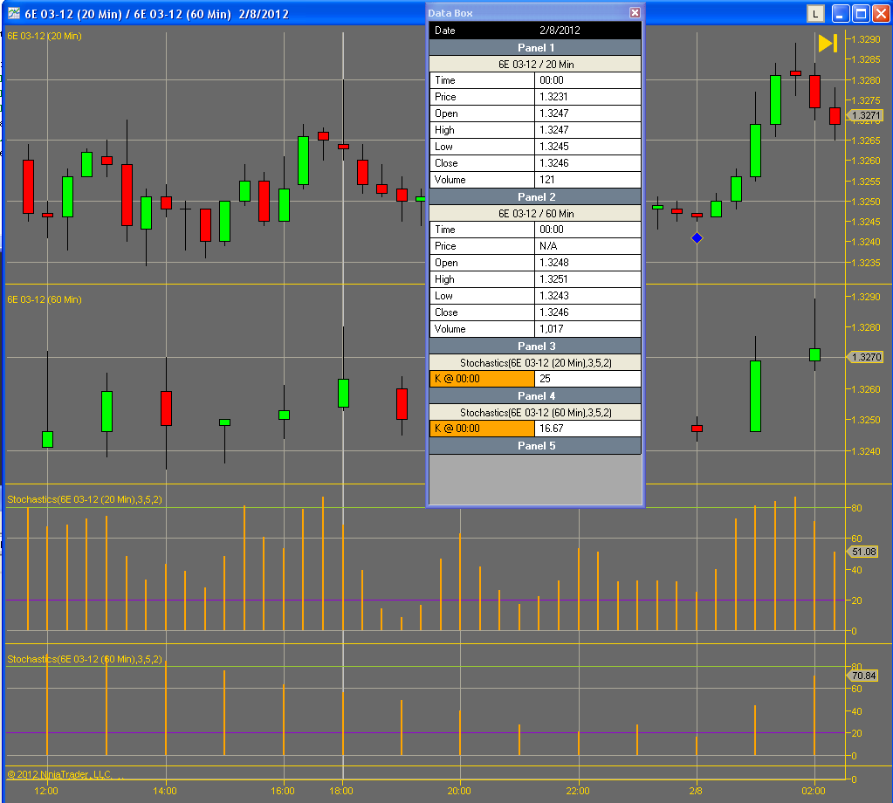This screenshot has height=803, width=893.
Task: Click the 2/8 date axis label
Action: pos(696,791)
